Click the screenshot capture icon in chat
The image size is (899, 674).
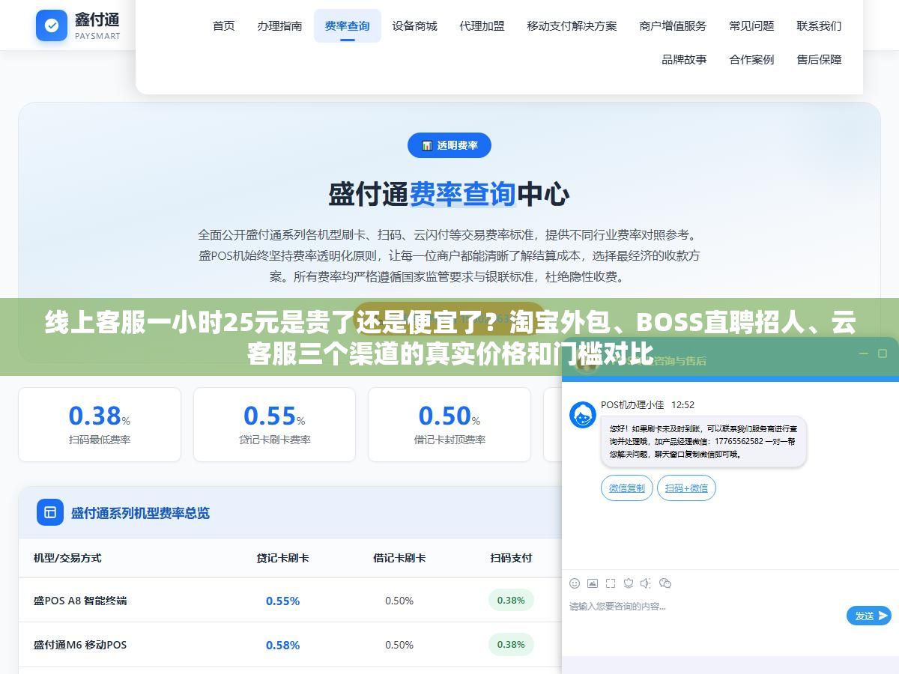tap(611, 583)
